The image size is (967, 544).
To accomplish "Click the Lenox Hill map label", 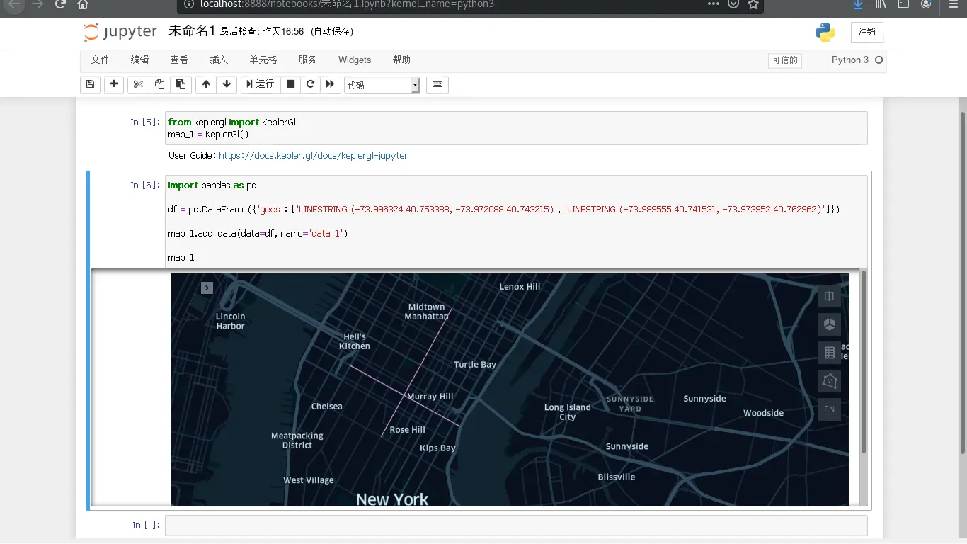I will 520,287.
